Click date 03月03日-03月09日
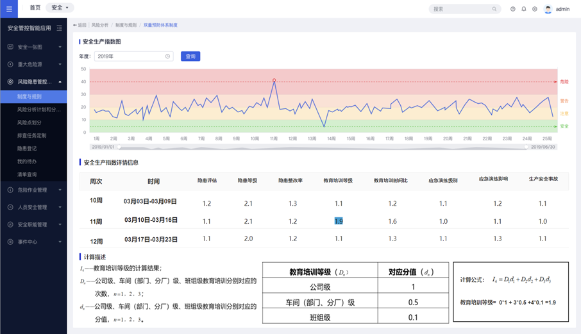Viewport: 581px width, 334px height. tap(150, 201)
